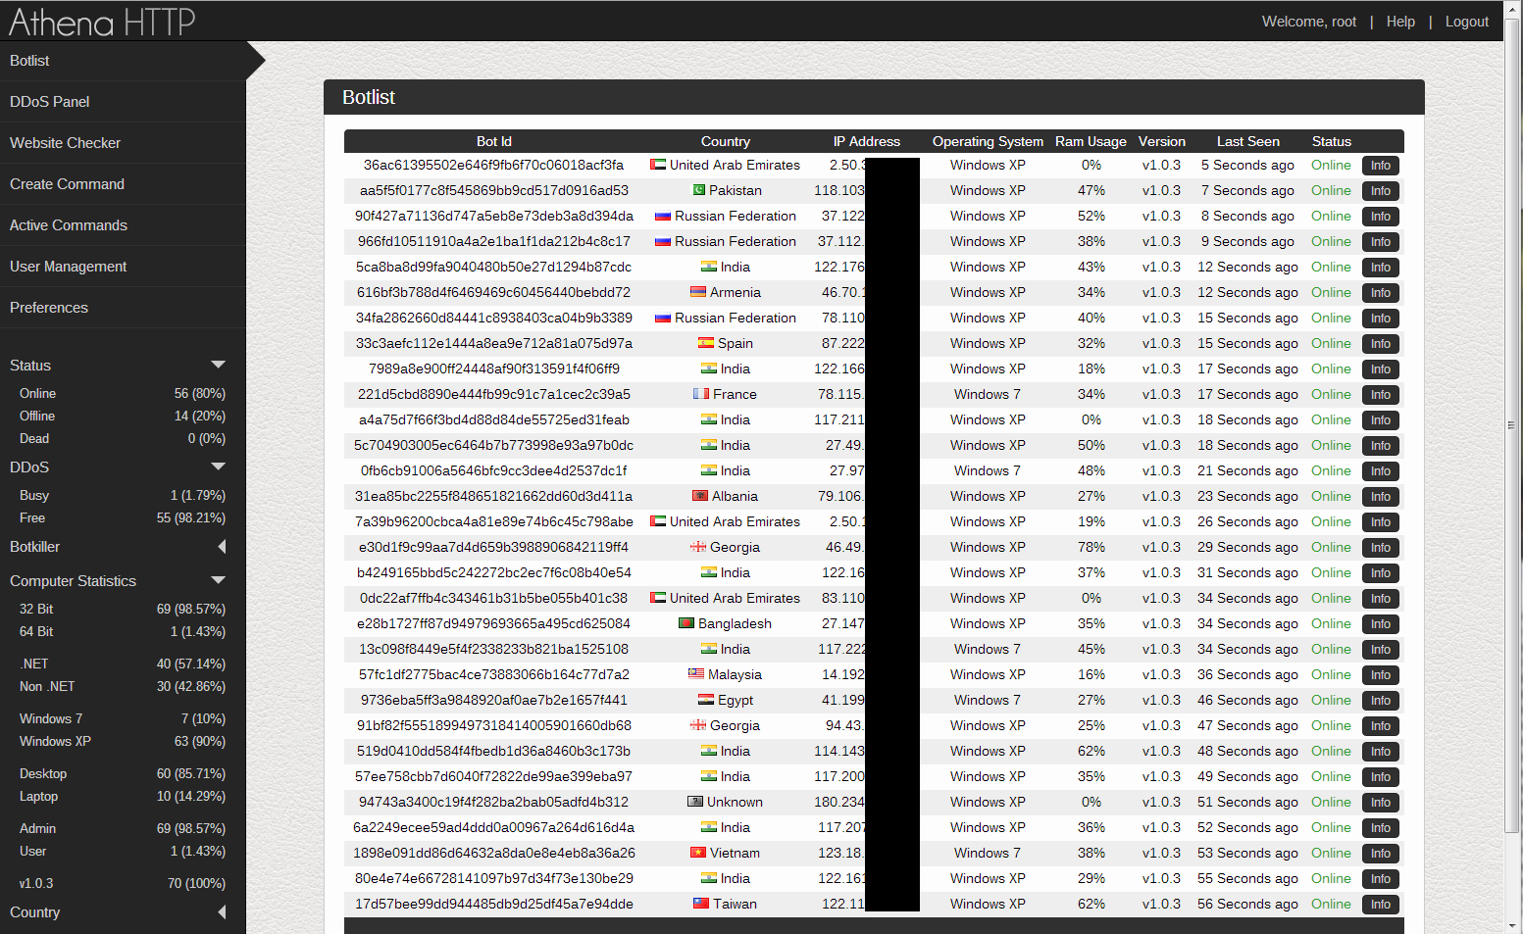Viewport: 1523px width, 934px height.
Task: Collapse the DDoS statistics section
Action: click(219, 467)
